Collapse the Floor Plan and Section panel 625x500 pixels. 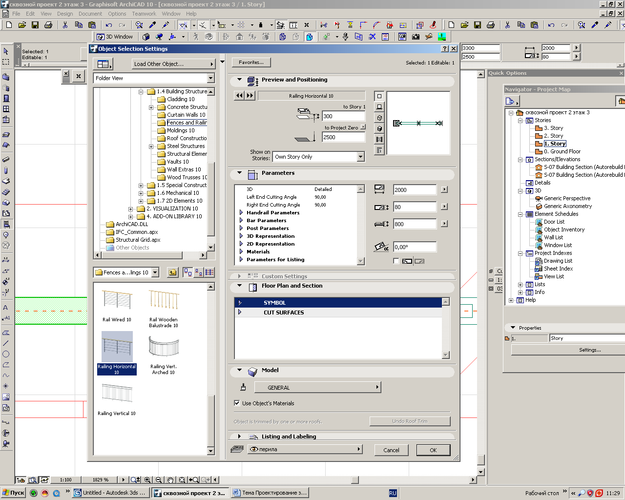click(x=239, y=286)
